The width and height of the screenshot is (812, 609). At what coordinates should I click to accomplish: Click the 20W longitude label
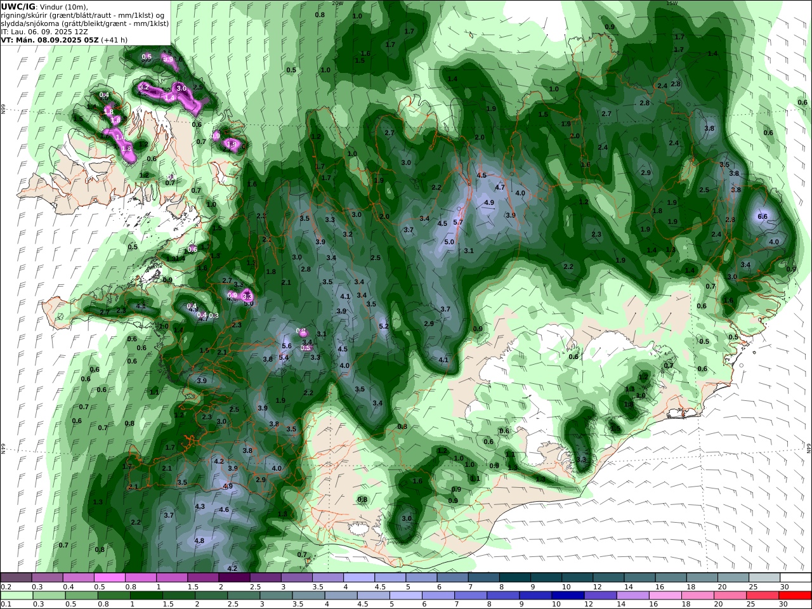coord(337,3)
